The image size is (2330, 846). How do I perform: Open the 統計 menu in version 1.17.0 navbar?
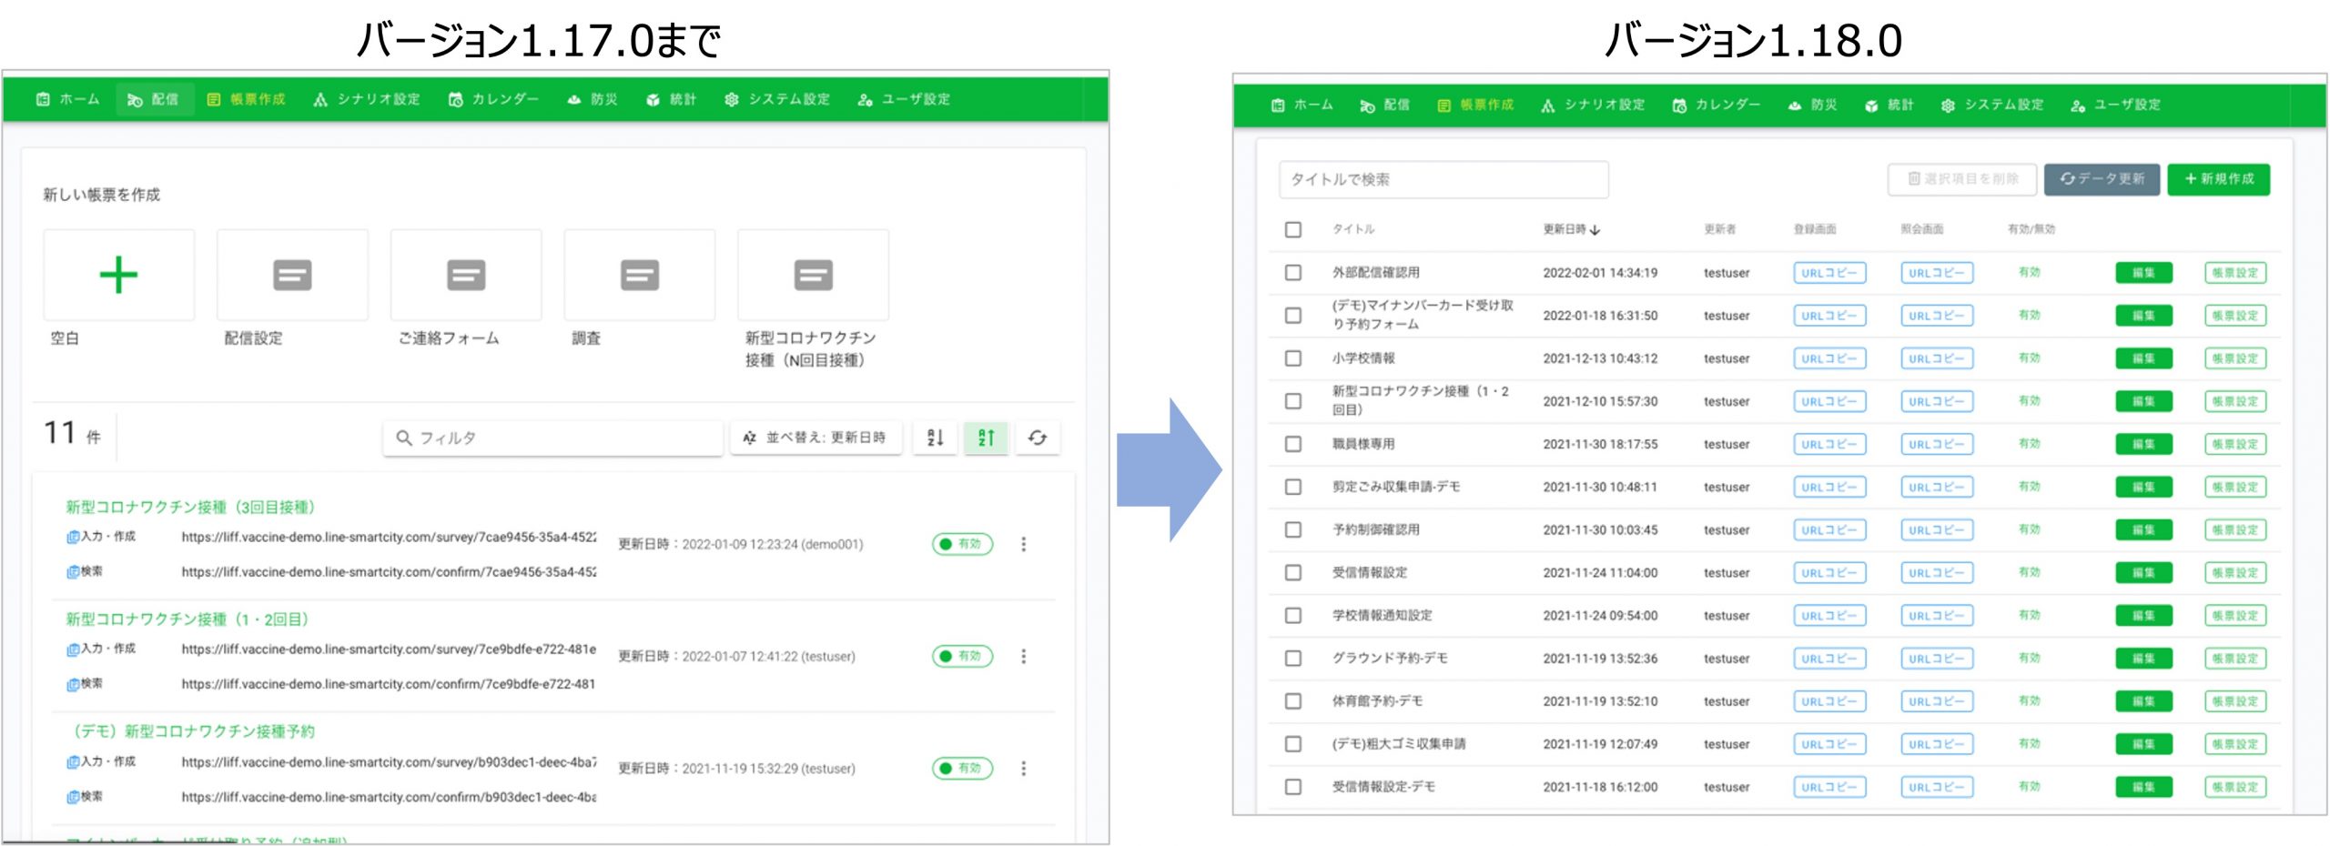click(672, 99)
